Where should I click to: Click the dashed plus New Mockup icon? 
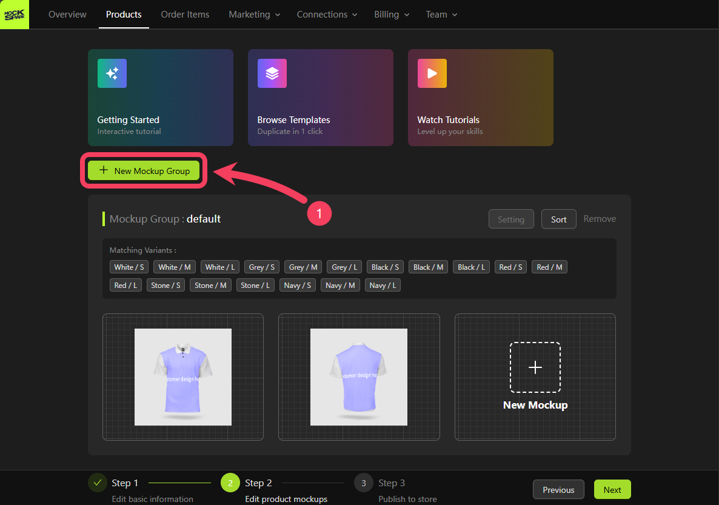tap(535, 367)
